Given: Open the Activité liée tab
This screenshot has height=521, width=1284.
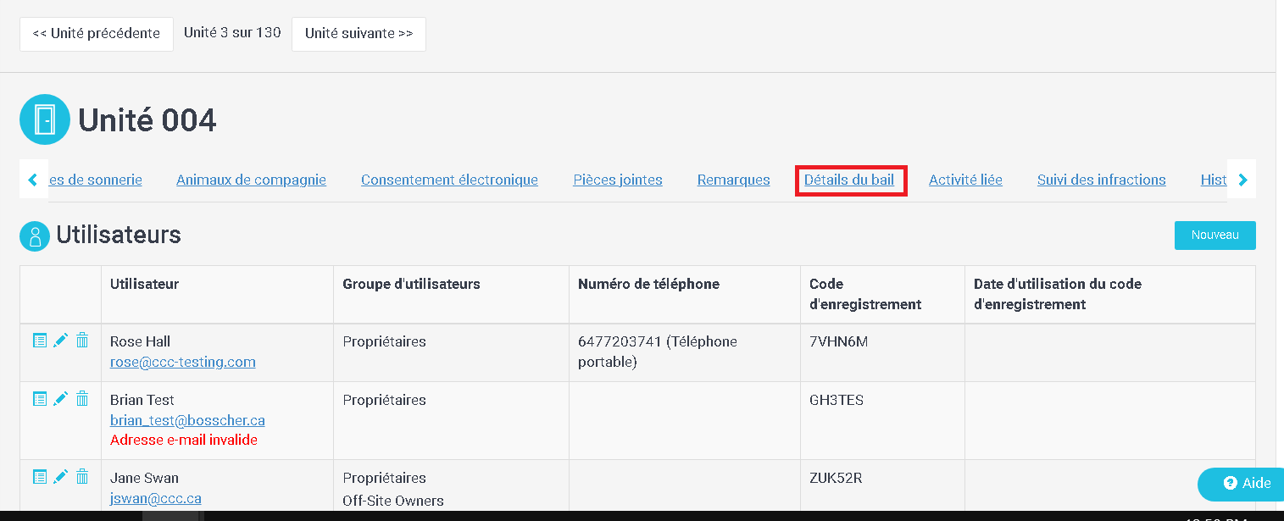Looking at the screenshot, I should pos(965,180).
